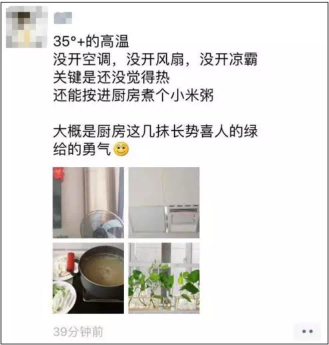The width and height of the screenshot is (329, 345).
Task: Click the window frame above the green plants
Action: pyautogui.click(x=164, y=253)
